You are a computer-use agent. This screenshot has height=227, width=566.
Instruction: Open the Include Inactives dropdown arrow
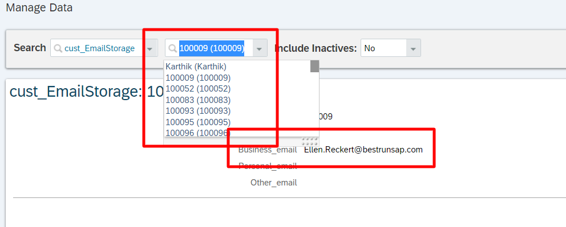413,48
